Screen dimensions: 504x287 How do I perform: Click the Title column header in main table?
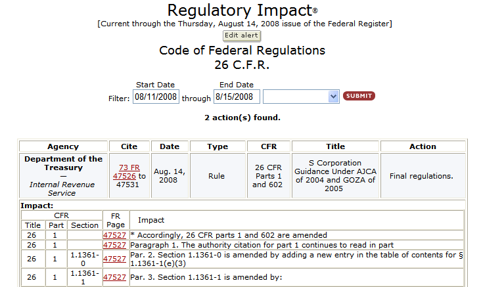point(336,146)
